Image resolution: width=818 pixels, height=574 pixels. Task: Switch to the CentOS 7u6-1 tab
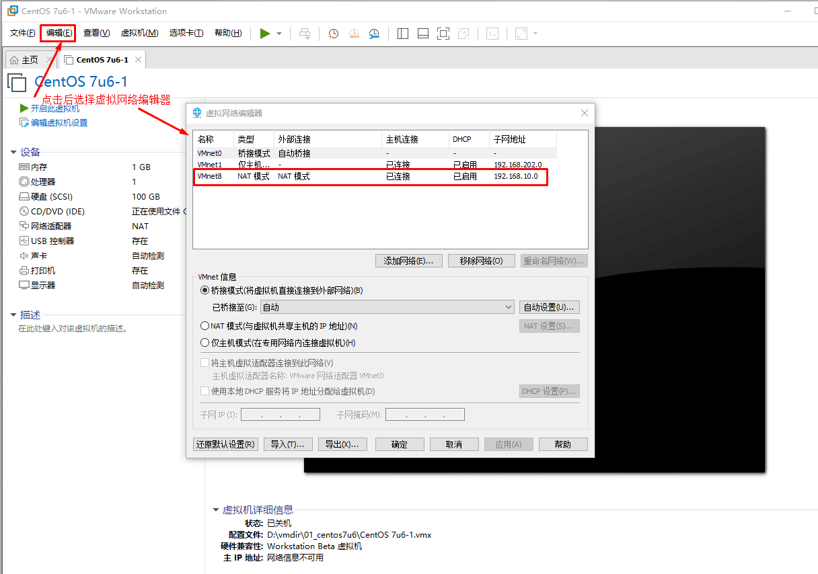tap(101, 60)
